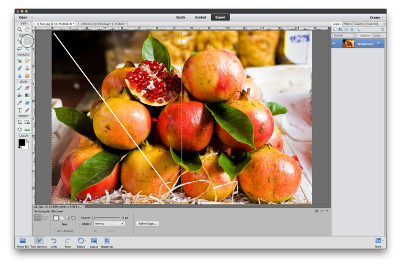The height and width of the screenshot is (268, 401).
Task: Hide the Background layer eye icon
Action: coord(334,44)
